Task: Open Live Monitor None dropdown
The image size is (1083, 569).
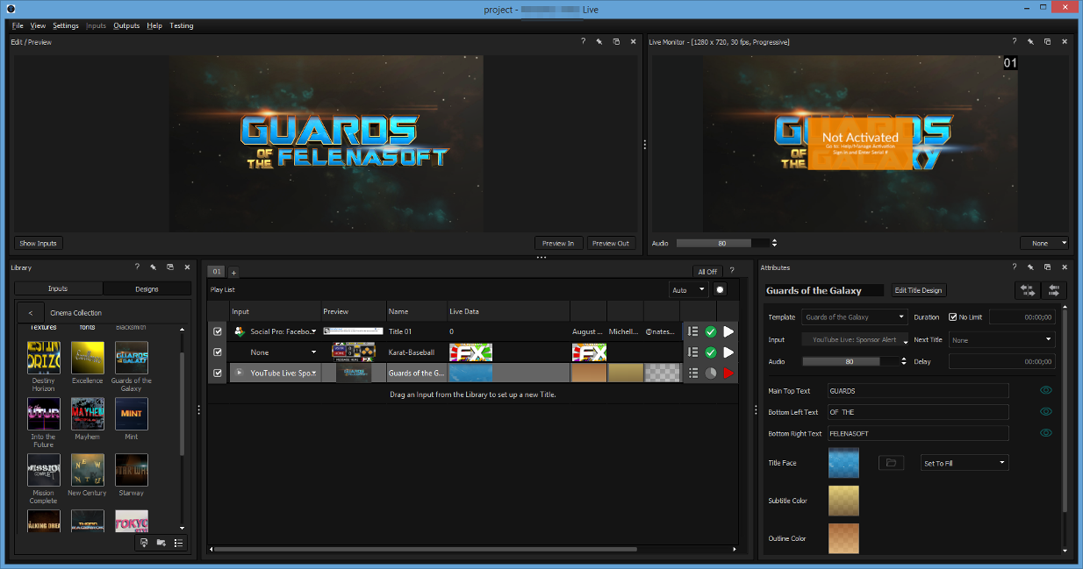Action: 1044,244
